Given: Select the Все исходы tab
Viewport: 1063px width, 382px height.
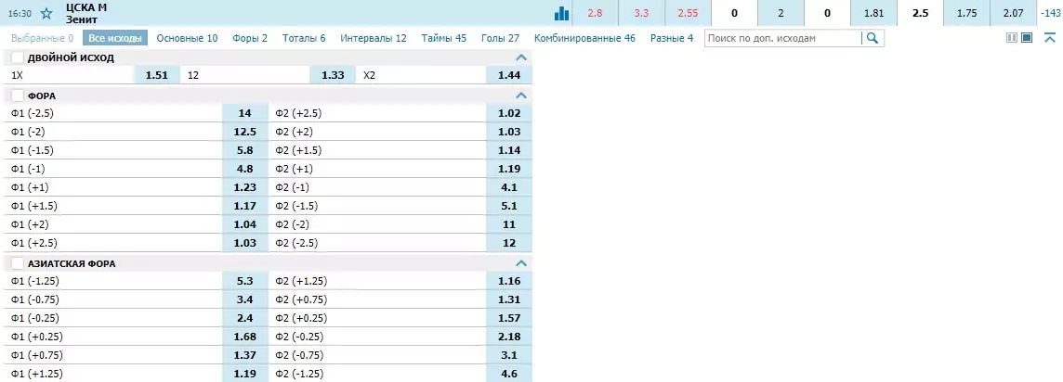Looking at the screenshot, I should pyautogui.click(x=115, y=38).
